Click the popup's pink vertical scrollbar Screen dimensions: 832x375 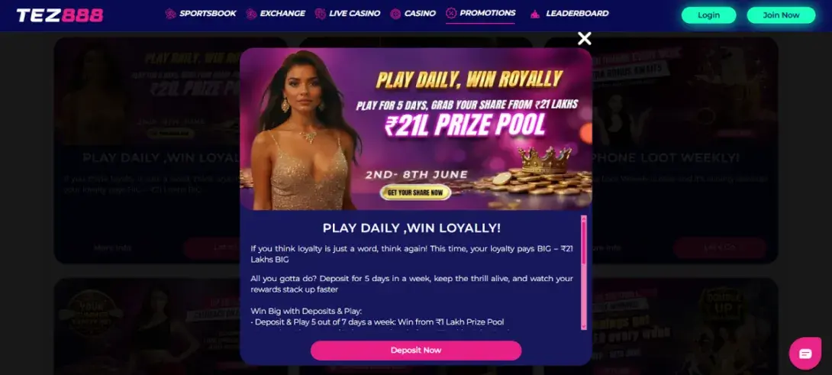[584, 273]
